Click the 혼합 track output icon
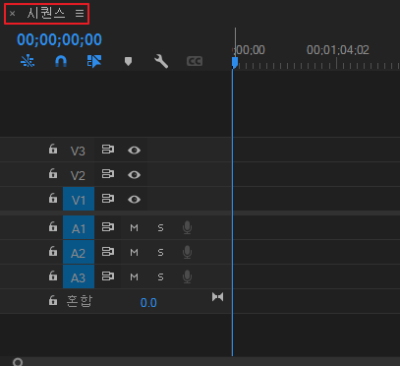 217,297
